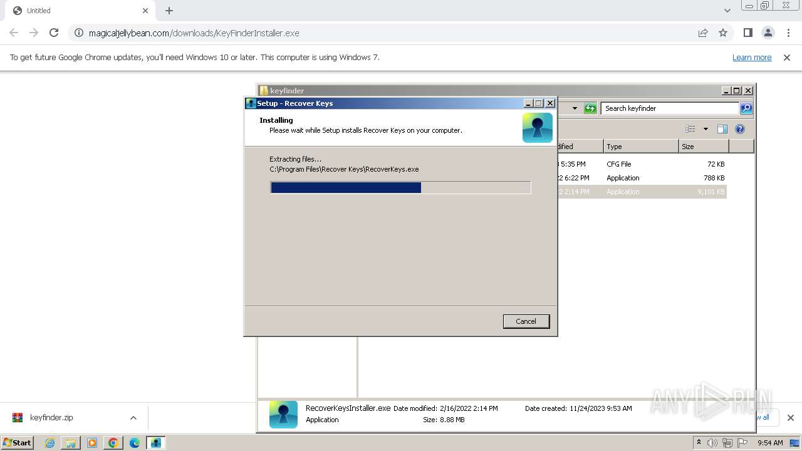
Task: Show hidden tray icons
Action: click(x=699, y=442)
